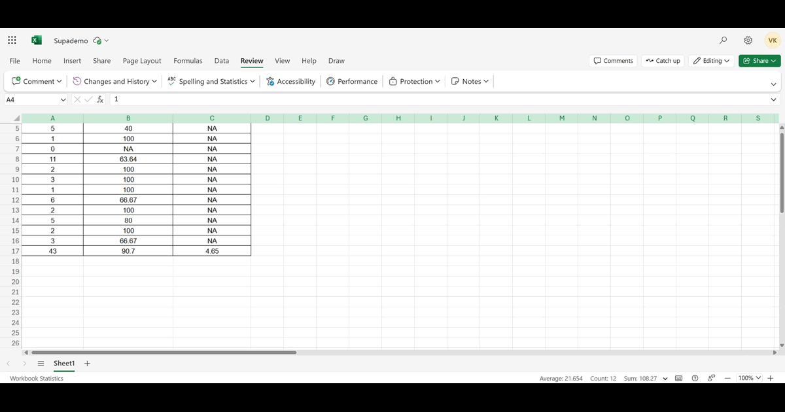Switch to the Draw tab
This screenshot has width=785, height=412.
click(336, 61)
